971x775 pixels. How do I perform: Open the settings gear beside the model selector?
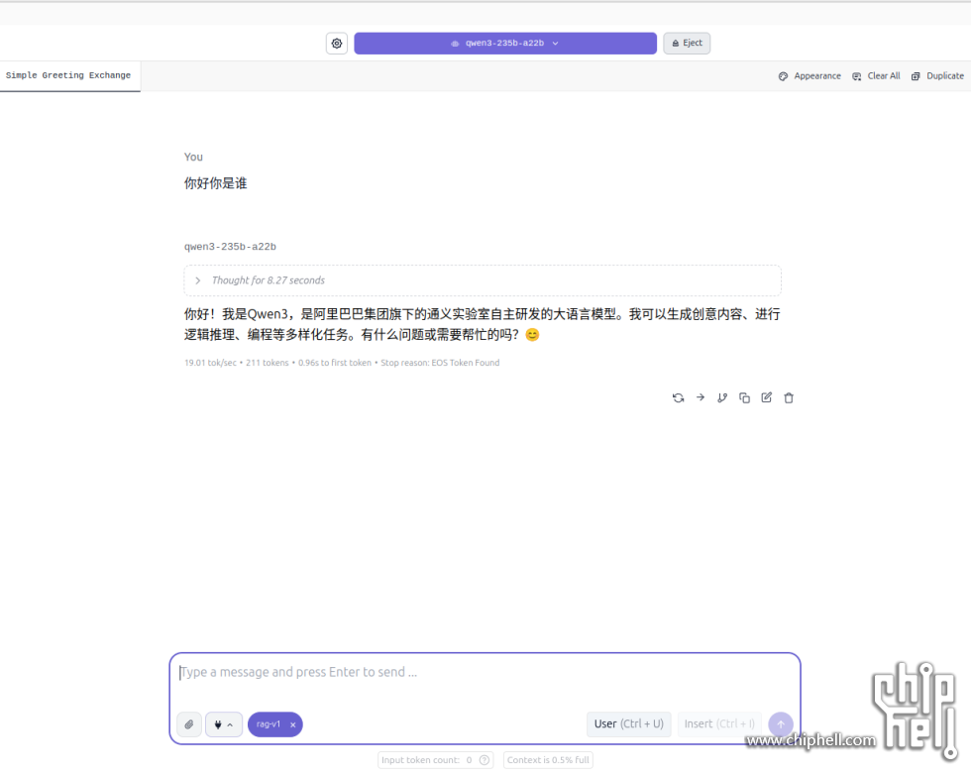click(336, 44)
